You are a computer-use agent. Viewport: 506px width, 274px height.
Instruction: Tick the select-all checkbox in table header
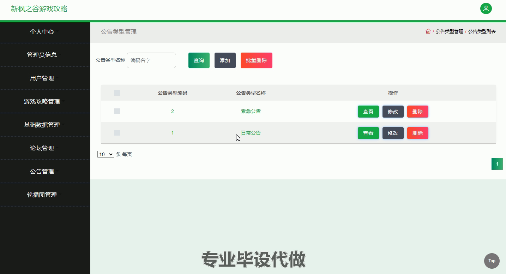click(x=117, y=93)
